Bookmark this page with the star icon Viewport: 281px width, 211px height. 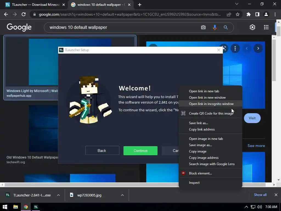[238, 14]
